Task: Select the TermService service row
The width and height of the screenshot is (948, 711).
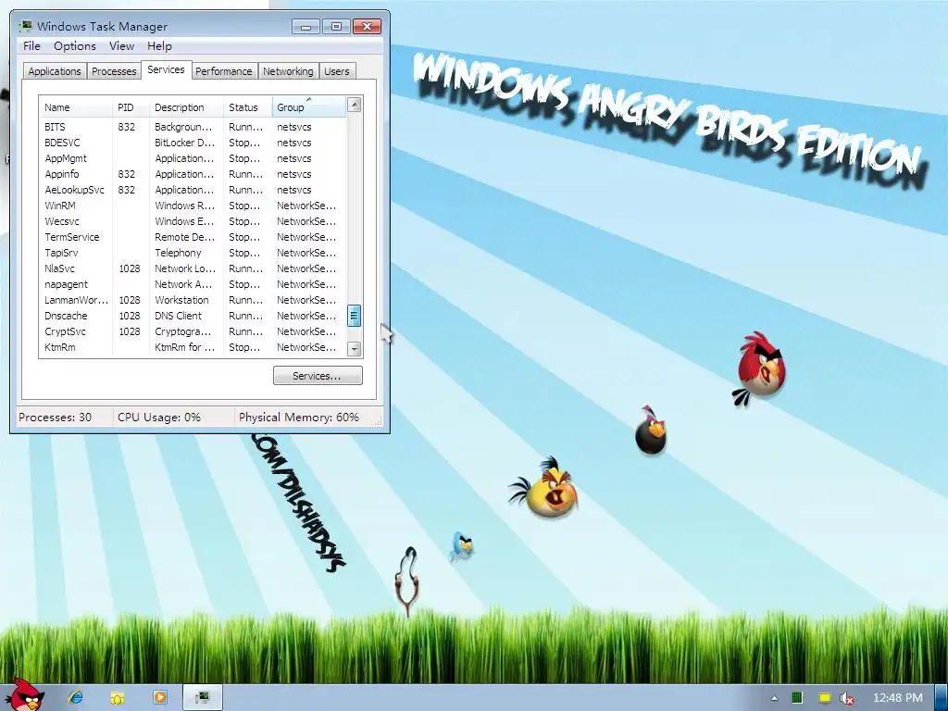Action: [x=193, y=237]
